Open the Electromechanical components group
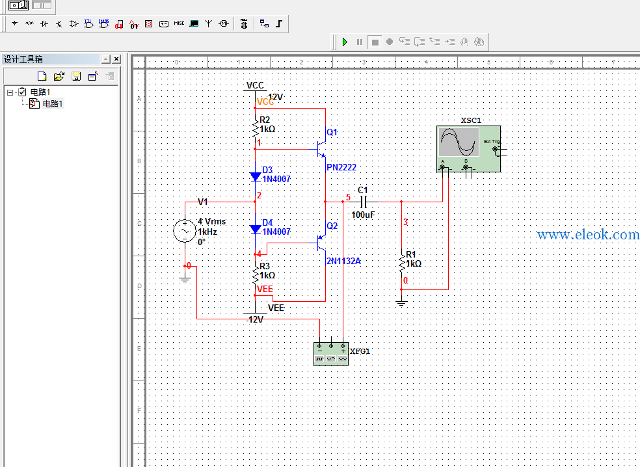This screenshot has width=640, height=467. pyautogui.click(x=224, y=23)
